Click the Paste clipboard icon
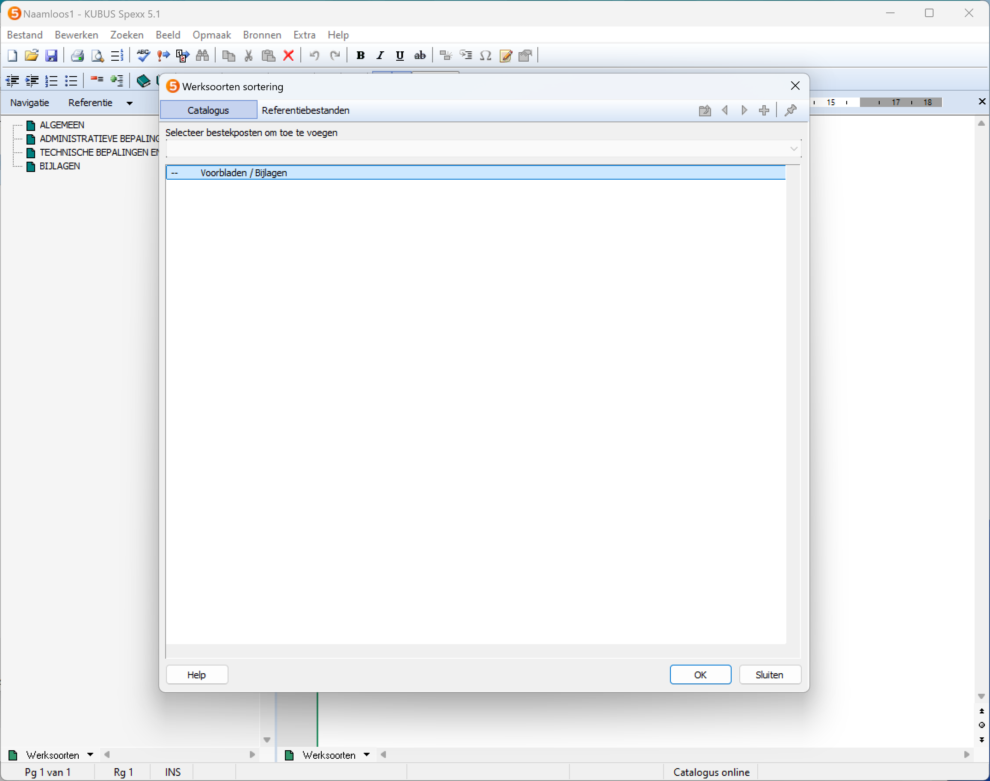 coord(268,55)
